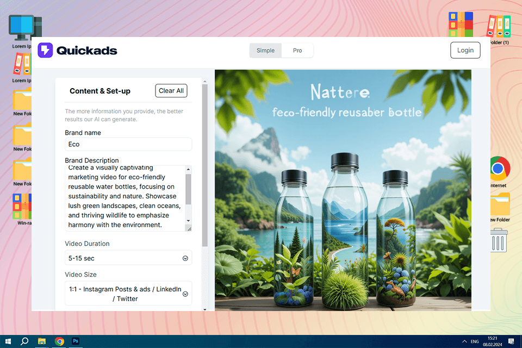Switch to the Simple mode tab

[265, 50]
